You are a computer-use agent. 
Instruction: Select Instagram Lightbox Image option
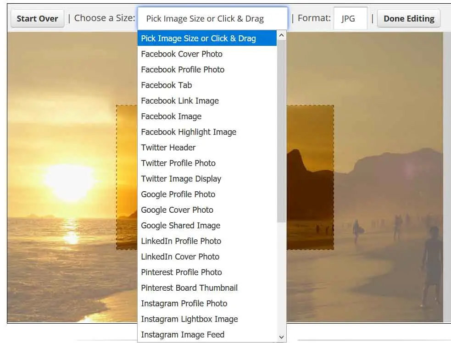point(207,319)
